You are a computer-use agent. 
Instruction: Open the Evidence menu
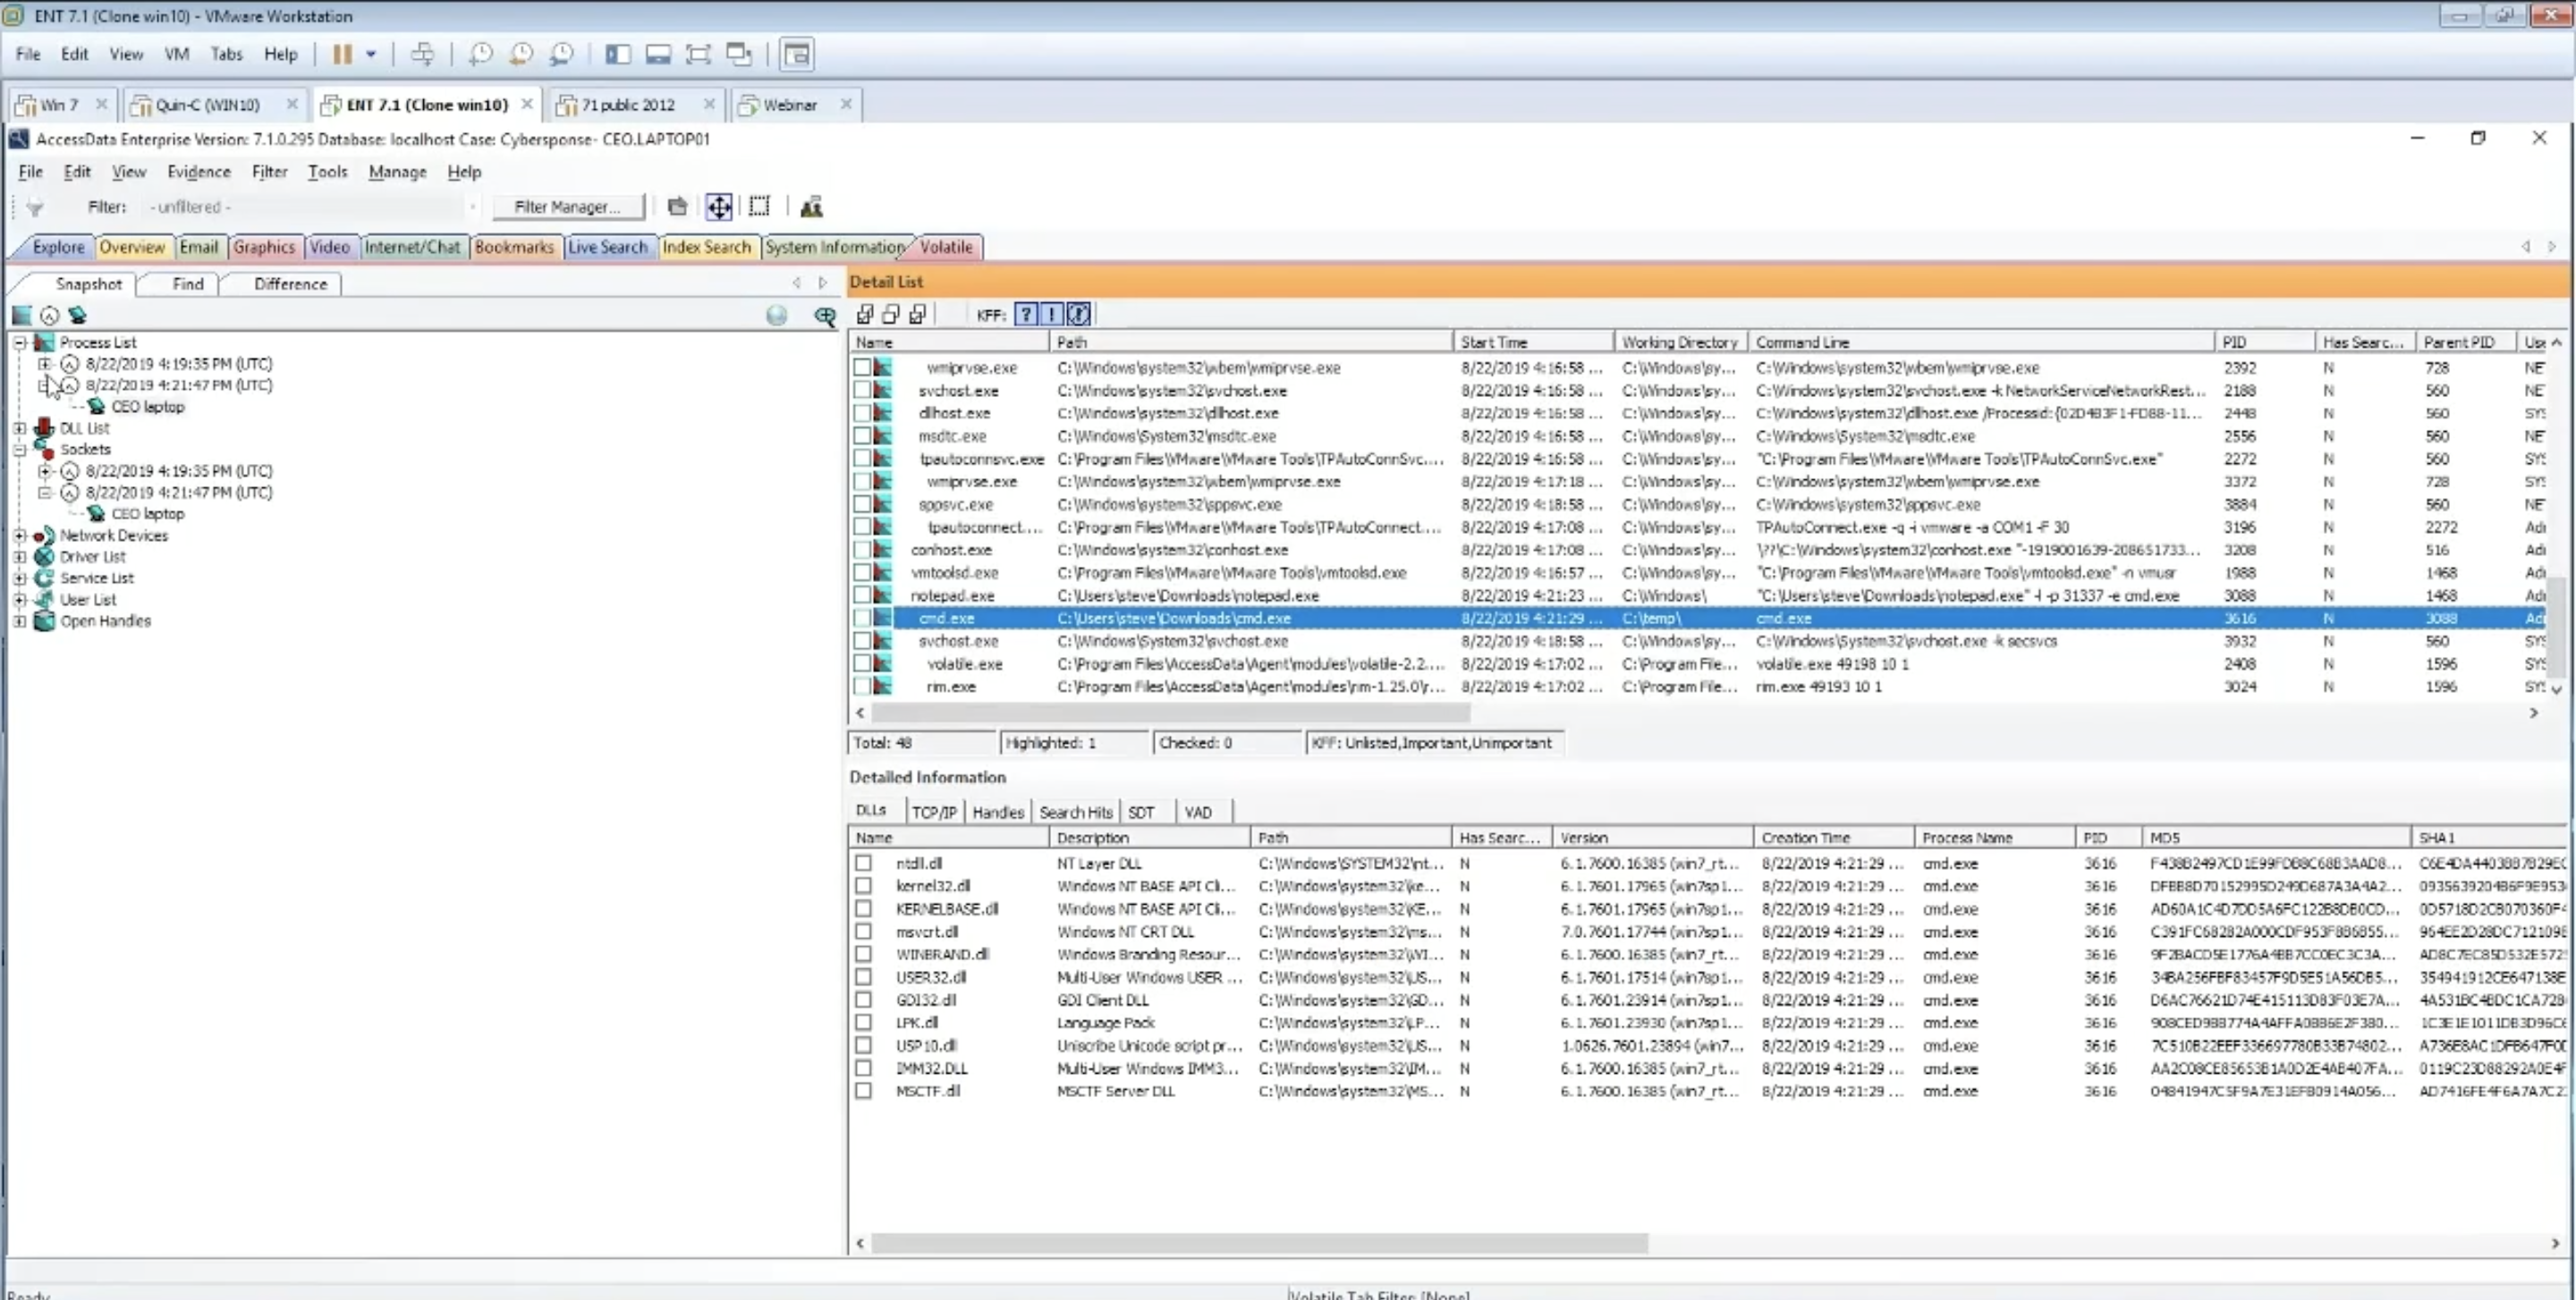198,172
